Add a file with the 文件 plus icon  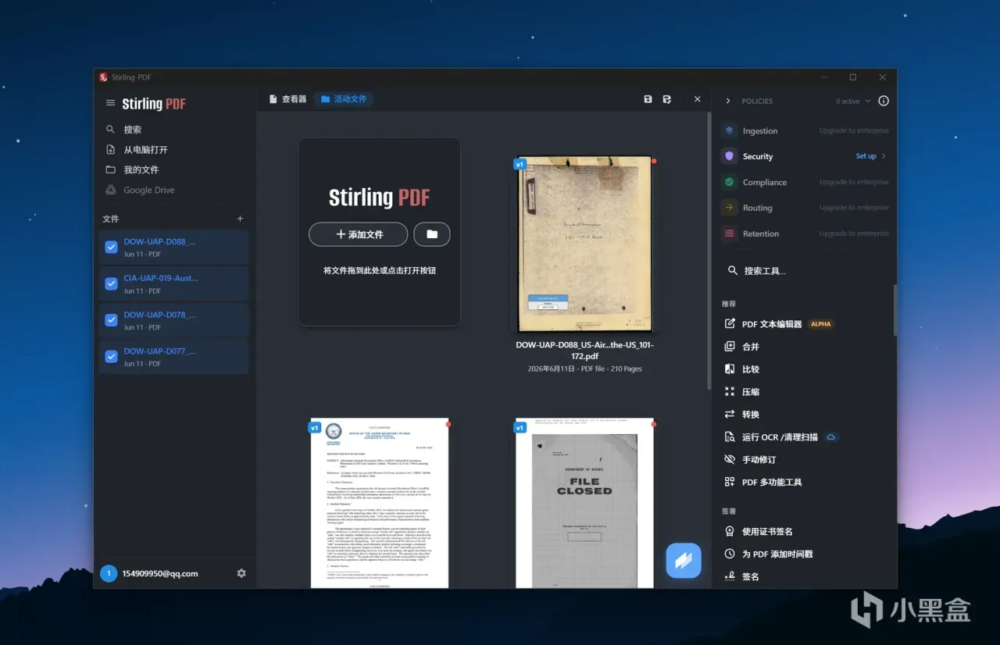(x=240, y=219)
